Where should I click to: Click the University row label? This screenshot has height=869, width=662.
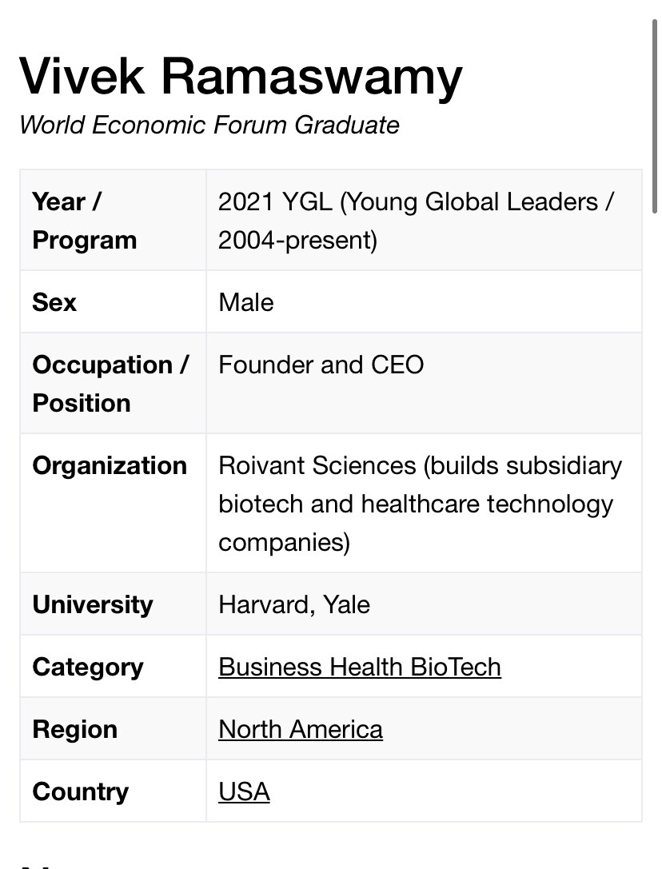tap(93, 604)
